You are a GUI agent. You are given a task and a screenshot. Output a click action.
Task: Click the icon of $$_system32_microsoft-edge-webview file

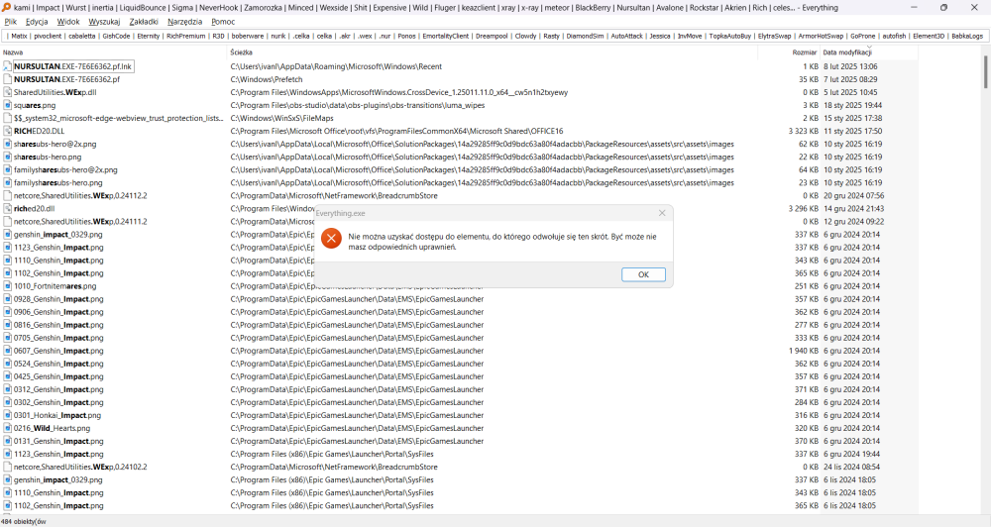click(8, 118)
